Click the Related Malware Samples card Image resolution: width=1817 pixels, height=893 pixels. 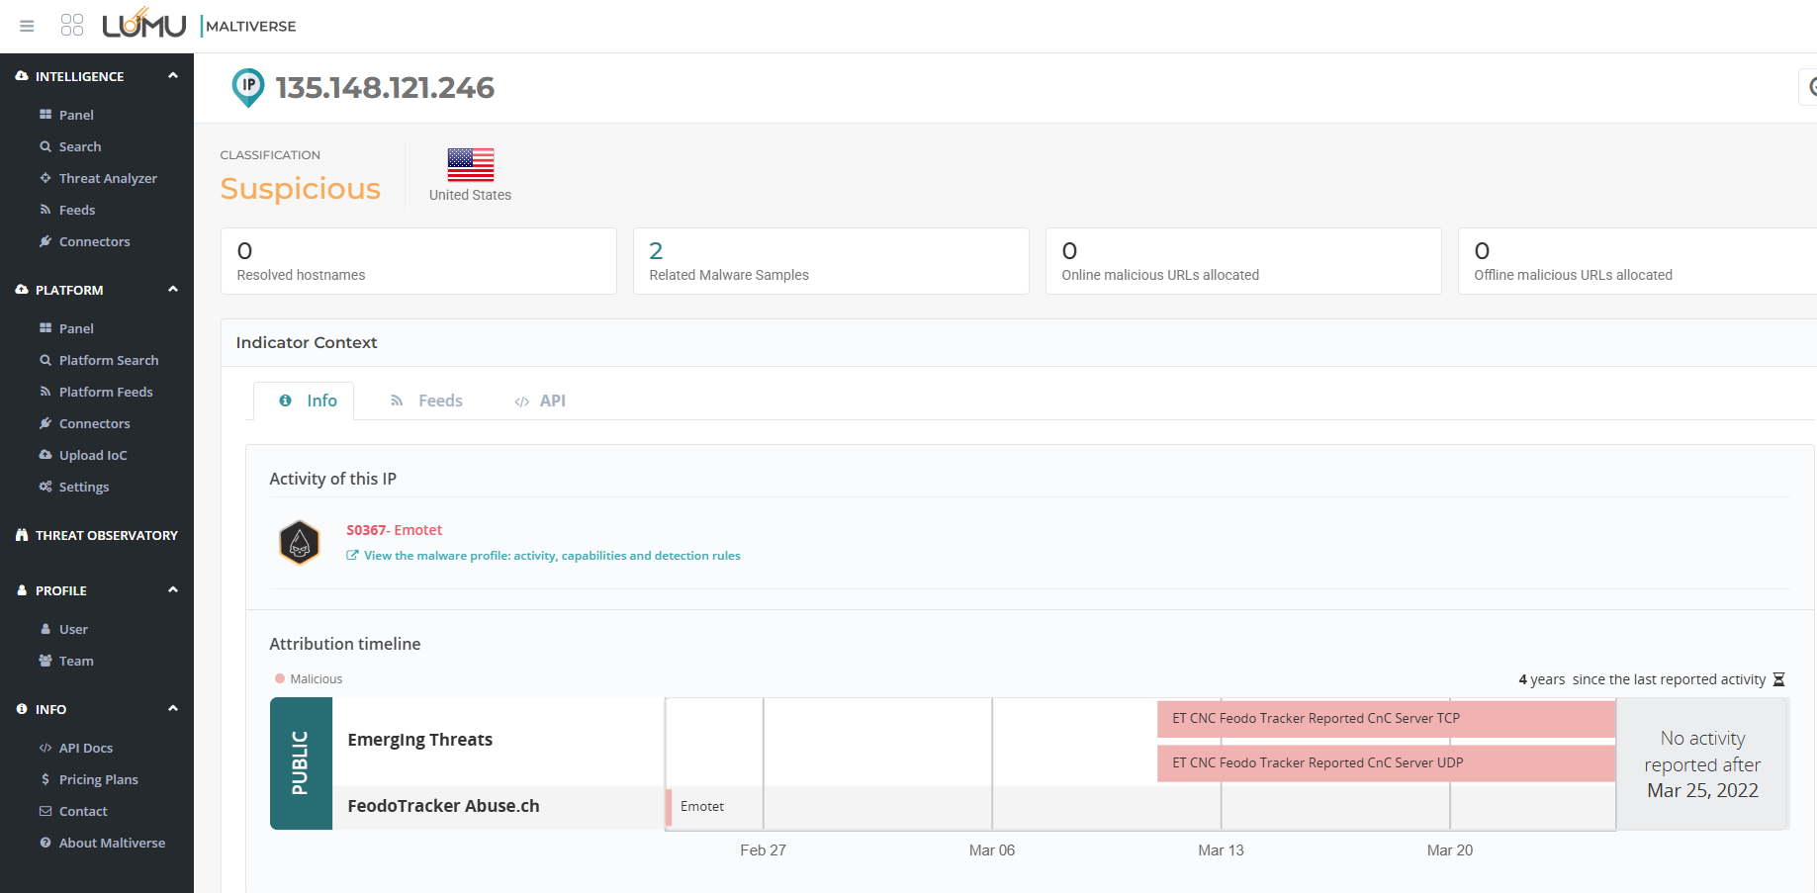pos(831,261)
